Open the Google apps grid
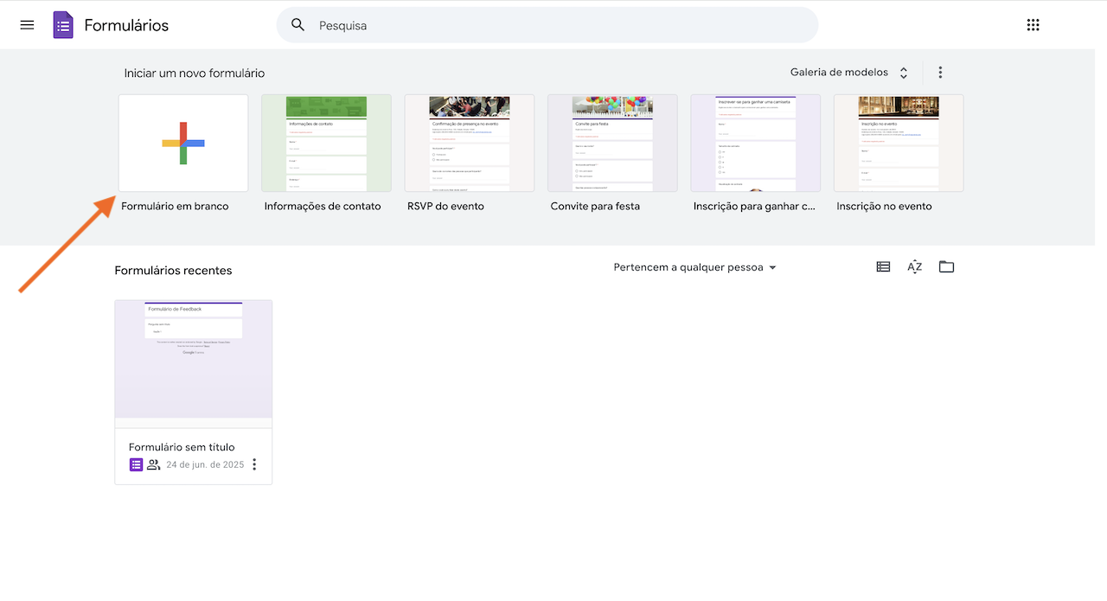This screenshot has height=601, width=1107. (x=1033, y=25)
